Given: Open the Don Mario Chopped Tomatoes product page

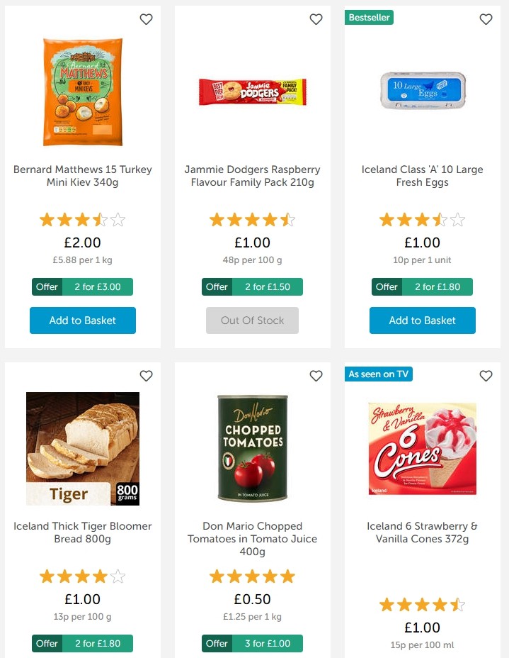Looking at the screenshot, I should click(252, 539).
